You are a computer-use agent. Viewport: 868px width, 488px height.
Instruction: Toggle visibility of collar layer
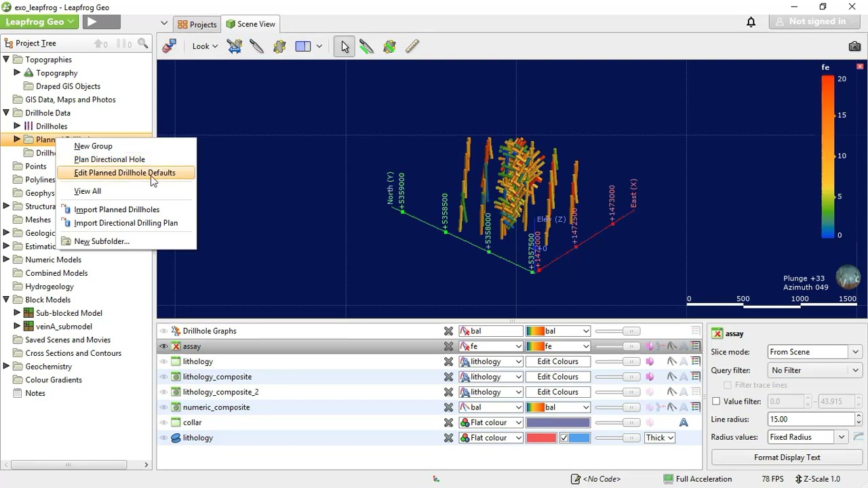(163, 423)
